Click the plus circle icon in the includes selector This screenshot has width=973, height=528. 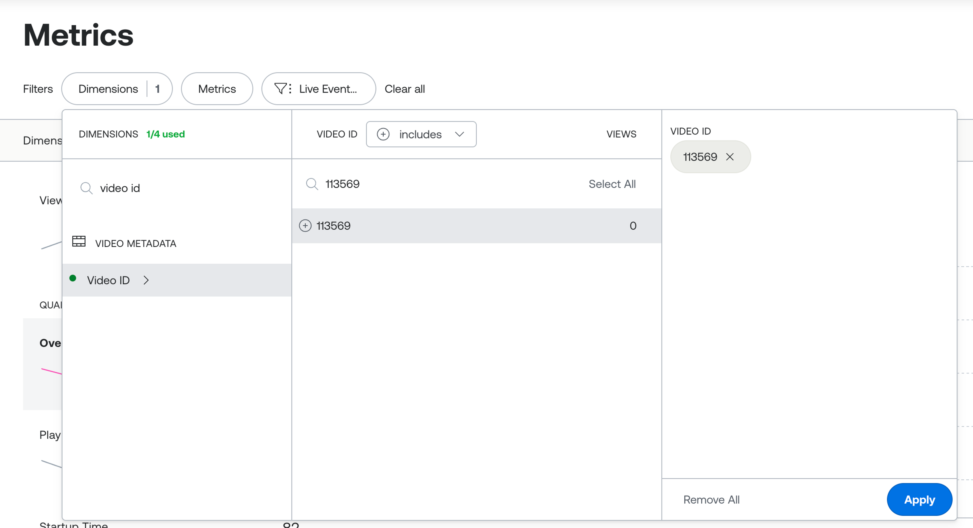click(x=383, y=134)
